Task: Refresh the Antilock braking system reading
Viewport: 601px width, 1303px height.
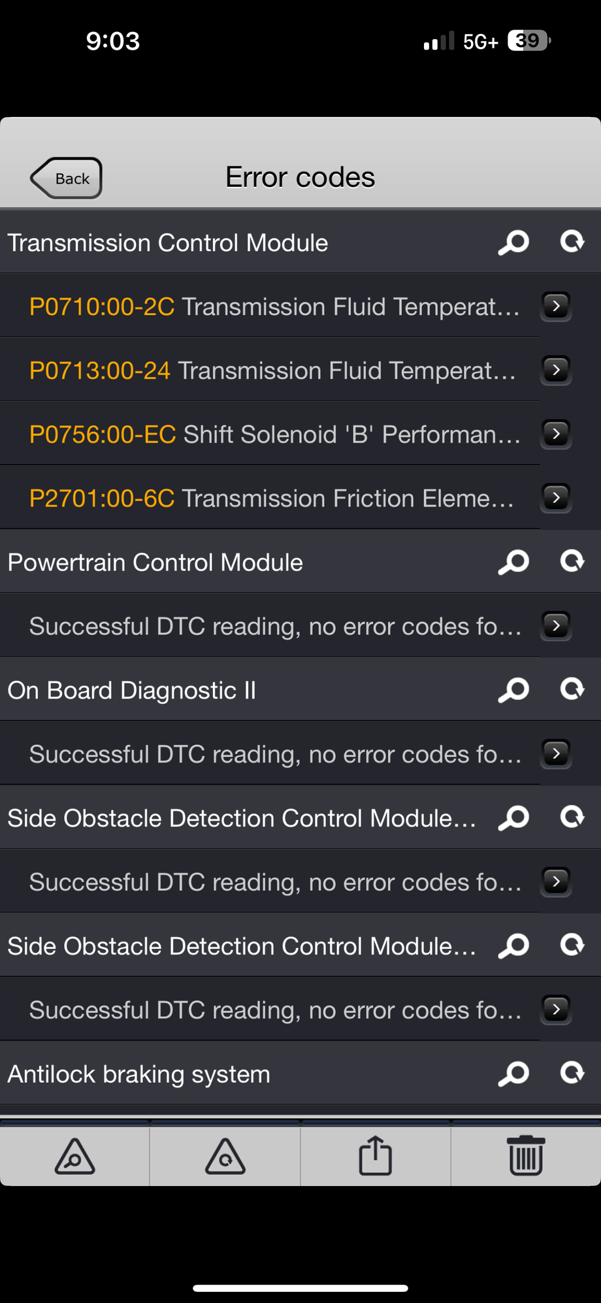Action: [572, 1073]
